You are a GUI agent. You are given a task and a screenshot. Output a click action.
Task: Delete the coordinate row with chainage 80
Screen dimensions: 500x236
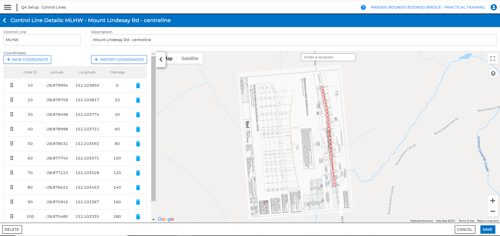click(x=138, y=144)
